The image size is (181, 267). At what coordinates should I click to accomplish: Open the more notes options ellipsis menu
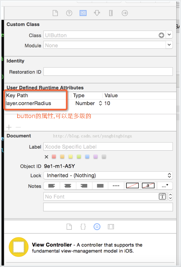[165, 186]
